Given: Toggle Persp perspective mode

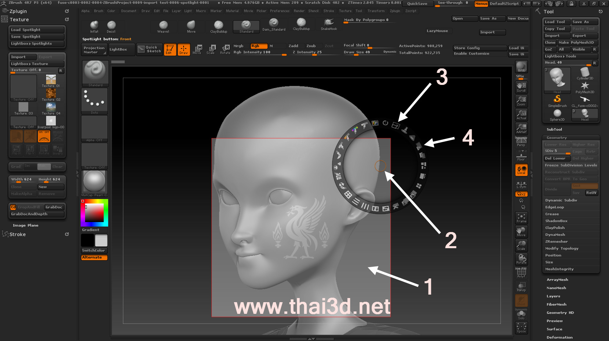Looking at the screenshot, I should (x=521, y=142).
